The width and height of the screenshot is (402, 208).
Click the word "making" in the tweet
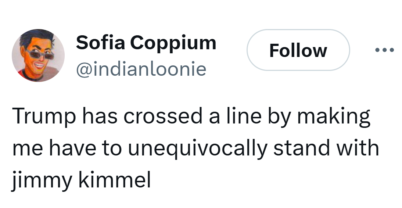tap(333, 117)
